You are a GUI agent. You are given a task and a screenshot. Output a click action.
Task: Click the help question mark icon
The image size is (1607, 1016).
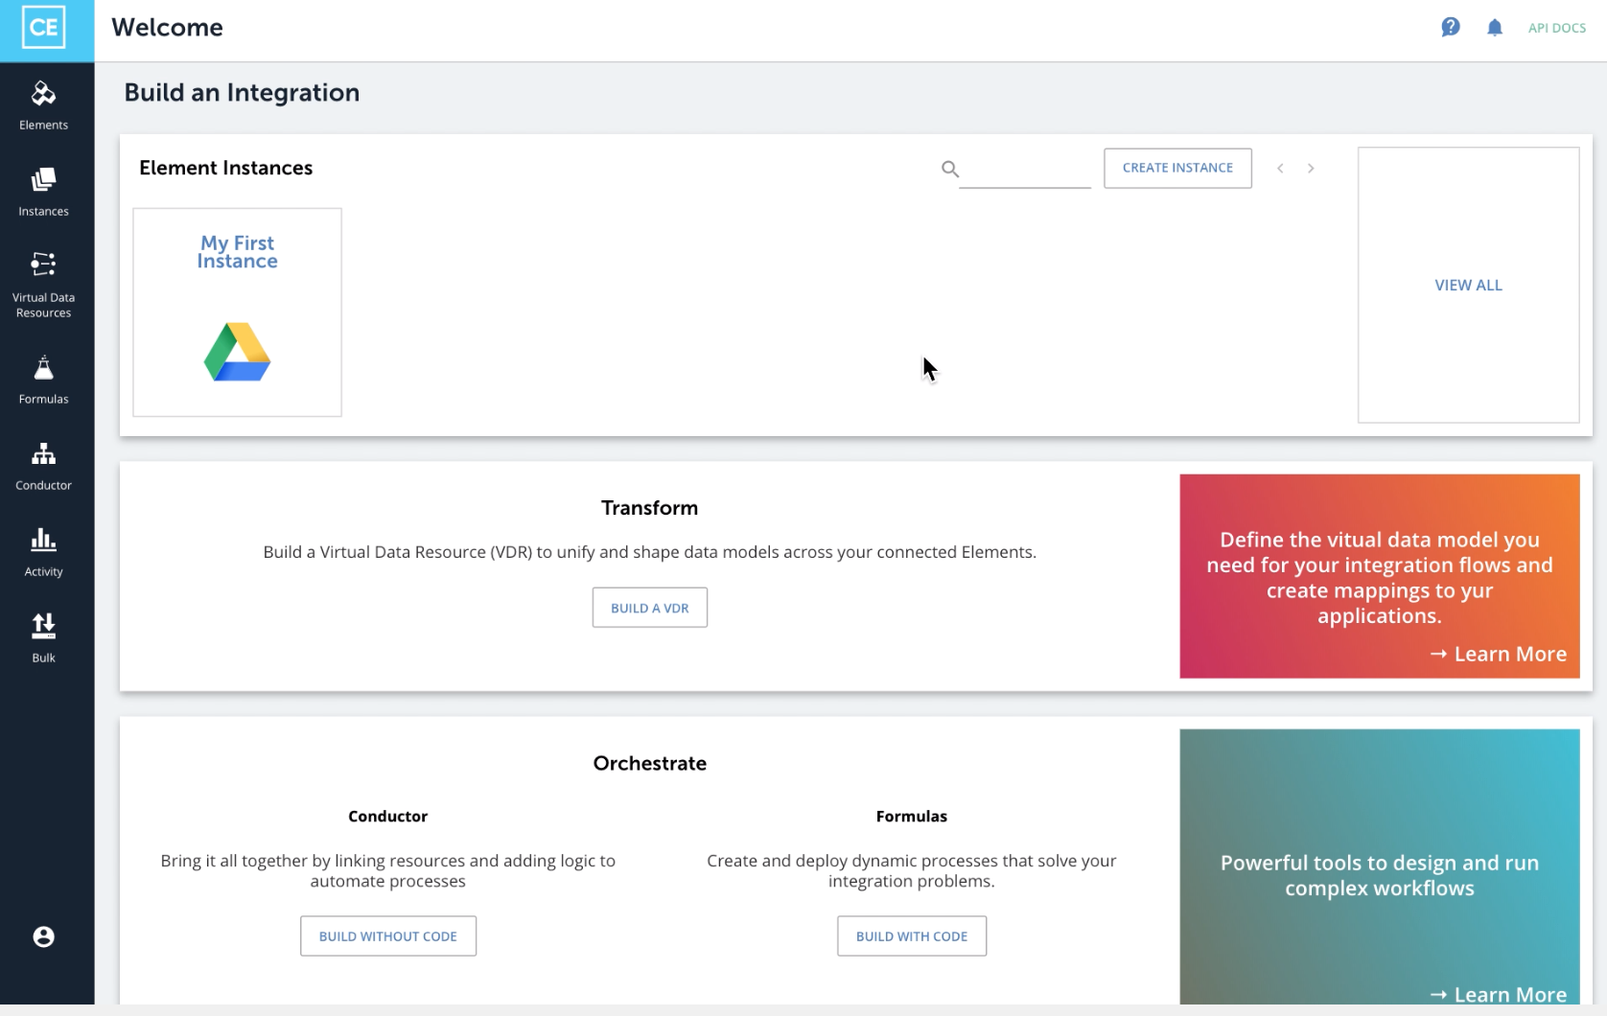(1451, 28)
